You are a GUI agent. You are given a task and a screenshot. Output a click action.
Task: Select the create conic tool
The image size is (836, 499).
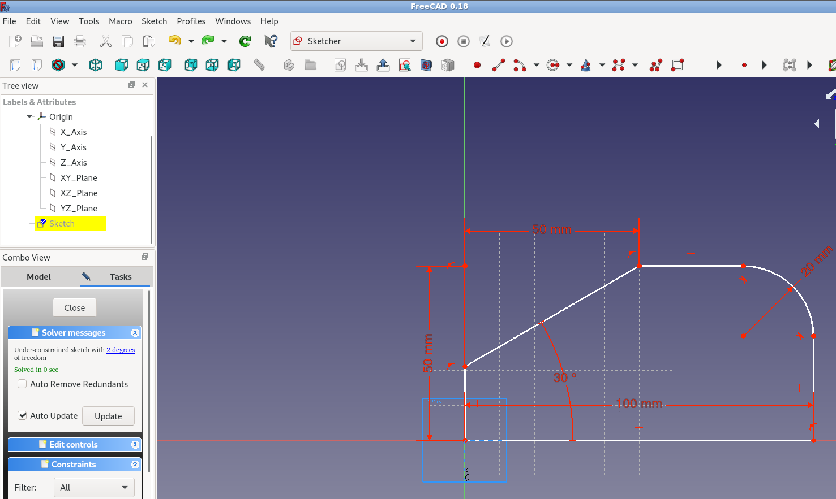pos(586,65)
